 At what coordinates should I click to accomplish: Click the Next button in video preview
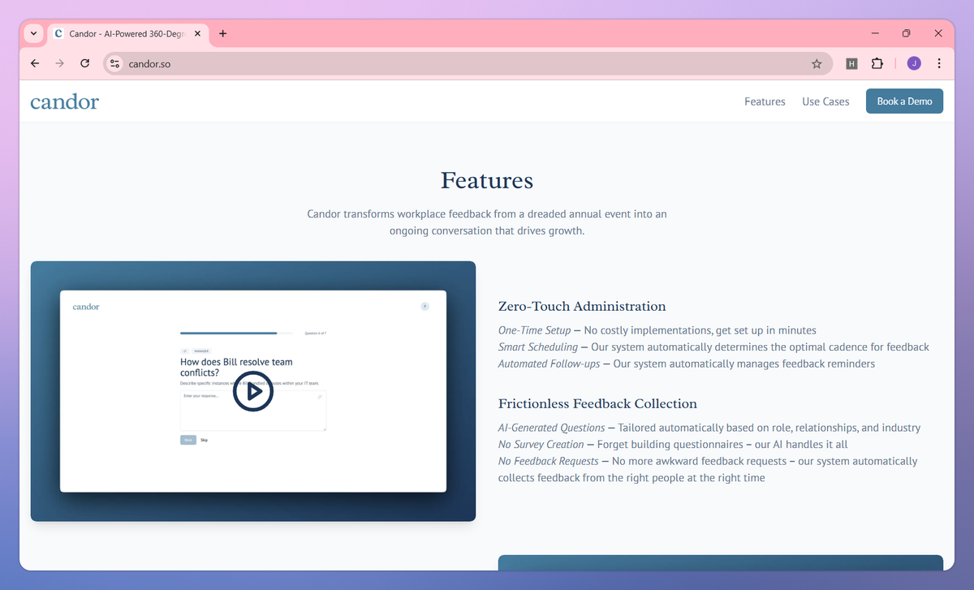point(188,440)
